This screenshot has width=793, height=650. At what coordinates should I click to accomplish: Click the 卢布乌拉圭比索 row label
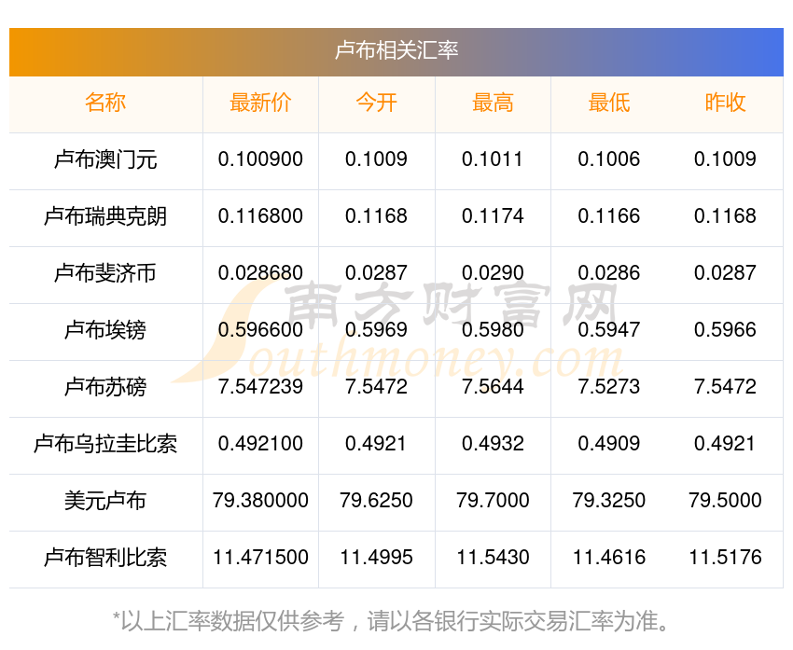pyautogui.click(x=105, y=445)
